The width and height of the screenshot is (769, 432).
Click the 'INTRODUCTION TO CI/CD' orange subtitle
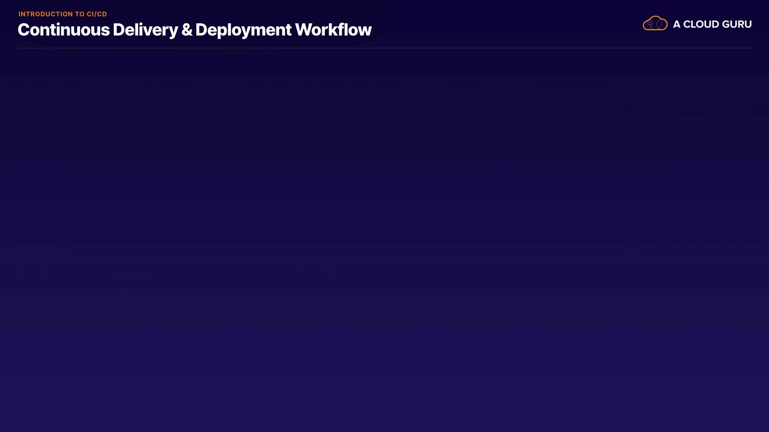click(x=62, y=14)
